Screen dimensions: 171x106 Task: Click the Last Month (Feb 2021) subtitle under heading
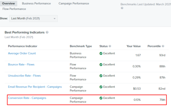coord(19,37)
